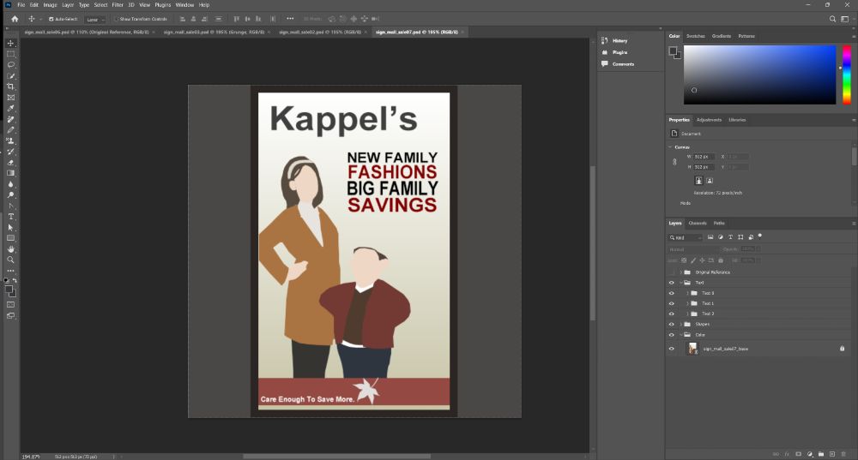Select the Pen tool

click(10, 206)
